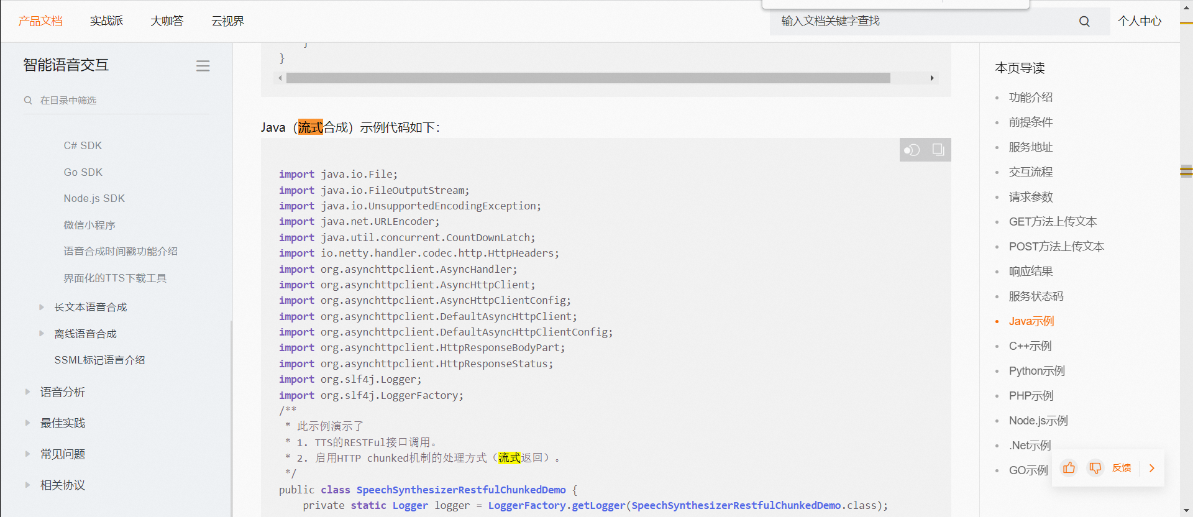Focus the document keyword search field
This screenshot has width=1193, height=517.
tap(926, 21)
